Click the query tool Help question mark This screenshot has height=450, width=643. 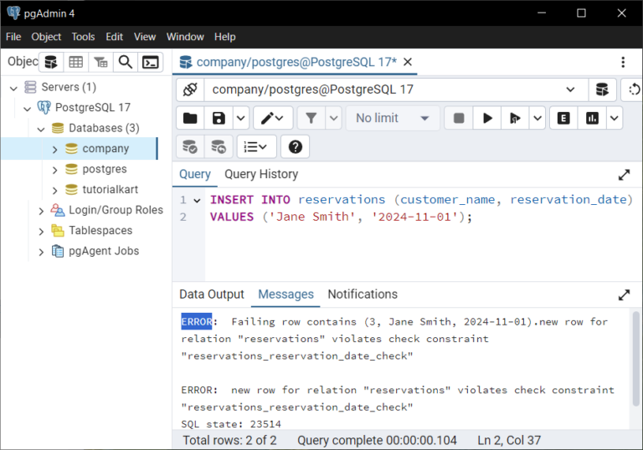pyautogui.click(x=295, y=146)
